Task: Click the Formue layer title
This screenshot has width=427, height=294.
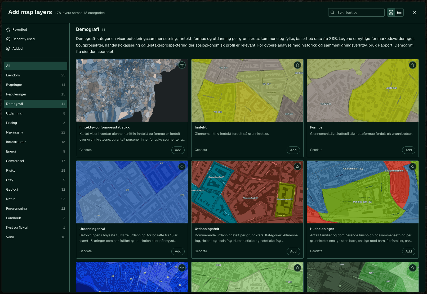Action: 316,127
